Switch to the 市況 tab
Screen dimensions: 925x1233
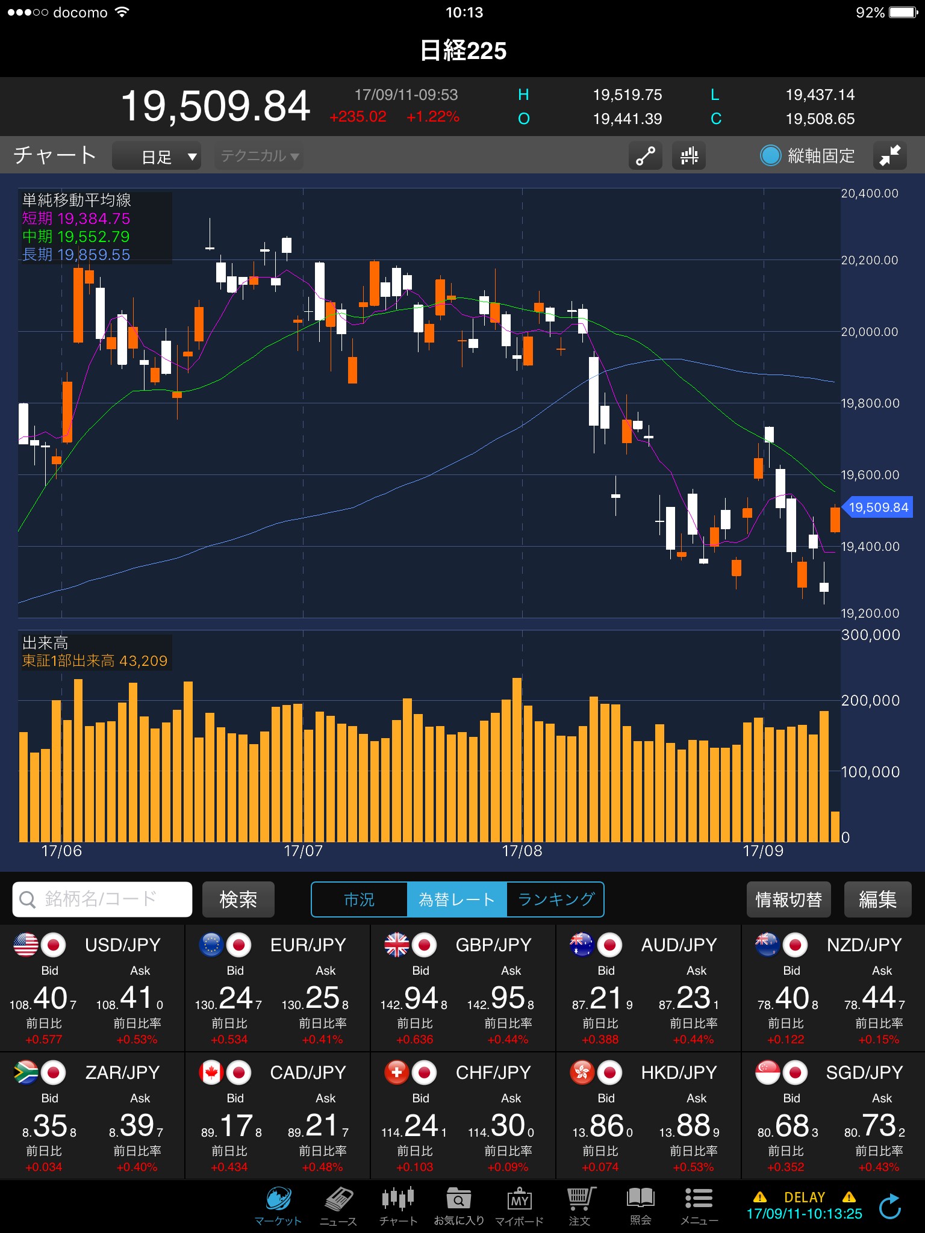click(x=360, y=899)
